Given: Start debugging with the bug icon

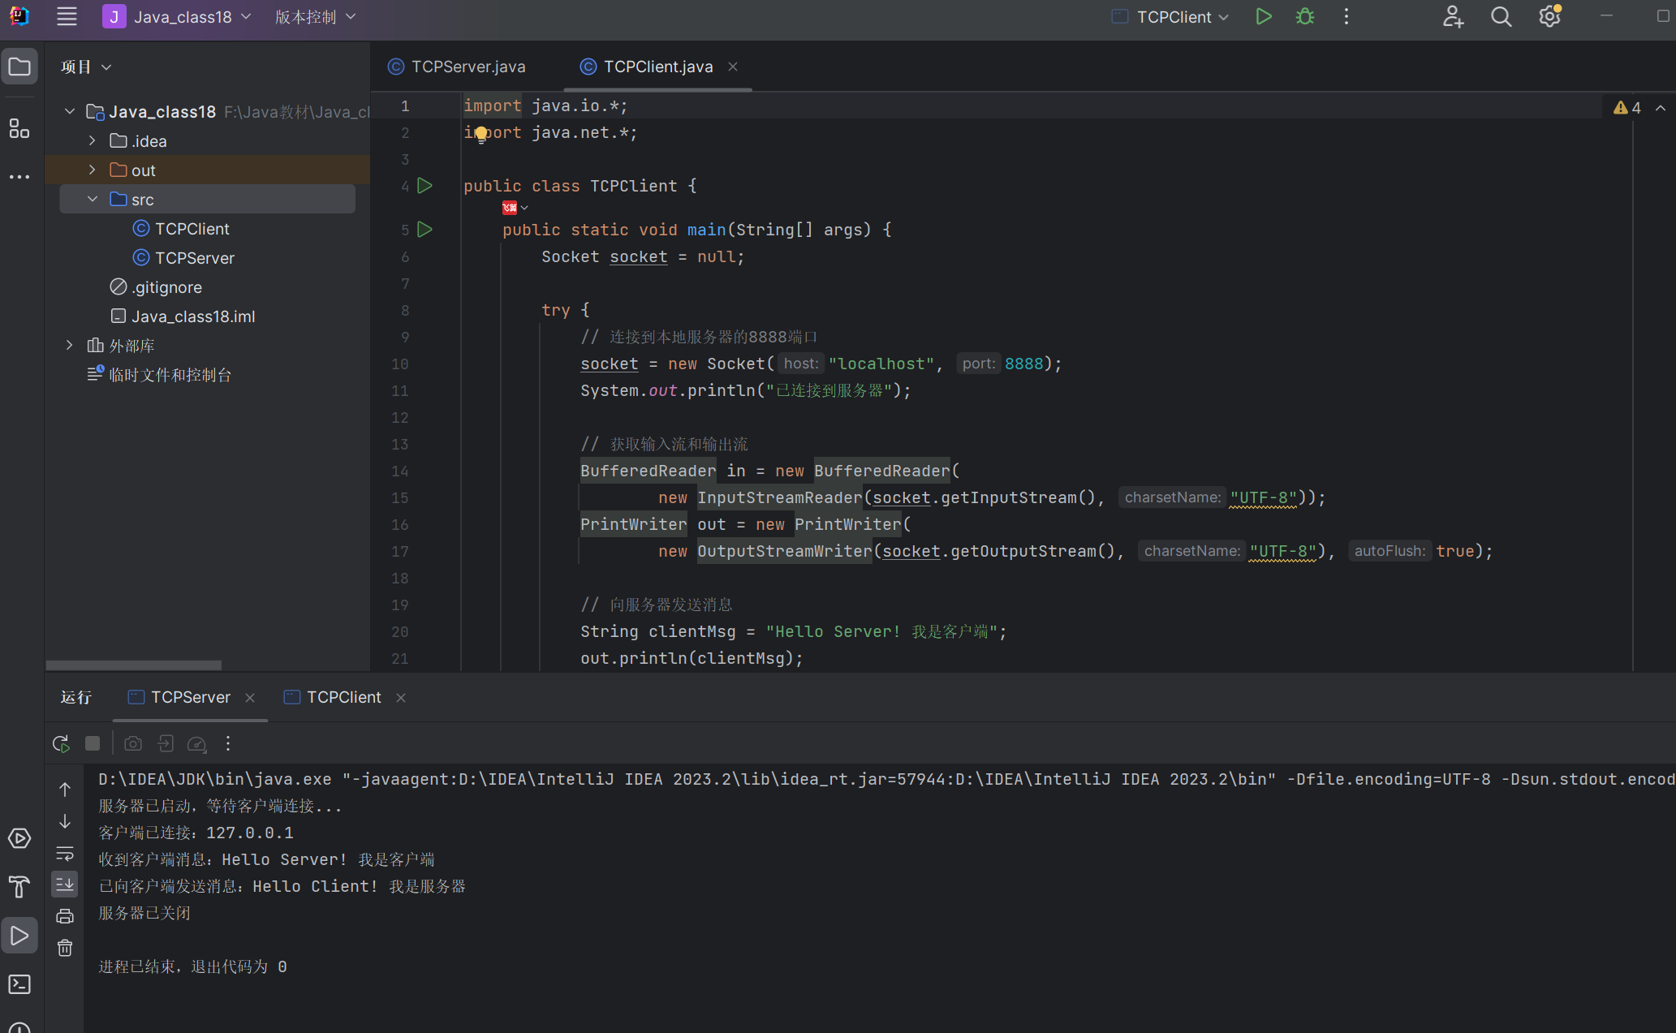Looking at the screenshot, I should tap(1304, 17).
